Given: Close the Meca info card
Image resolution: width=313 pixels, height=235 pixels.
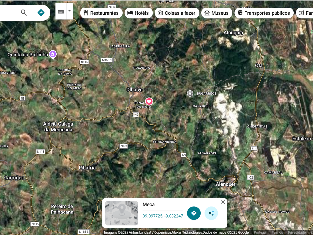Looking at the screenshot, I should coord(223,202).
